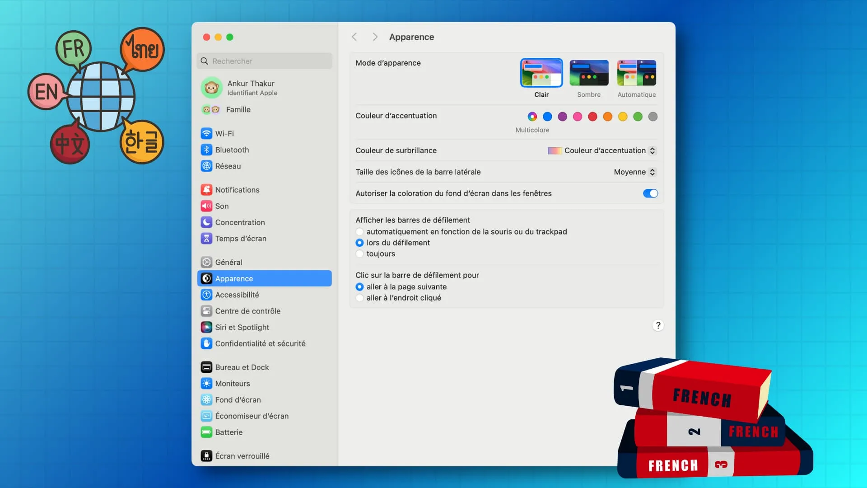Image resolution: width=867 pixels, height=488 pixels.
Task: Open the Concentration settings icon
Action: coord(207,222)
